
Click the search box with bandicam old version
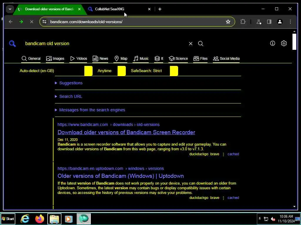[x=105, y=44]
